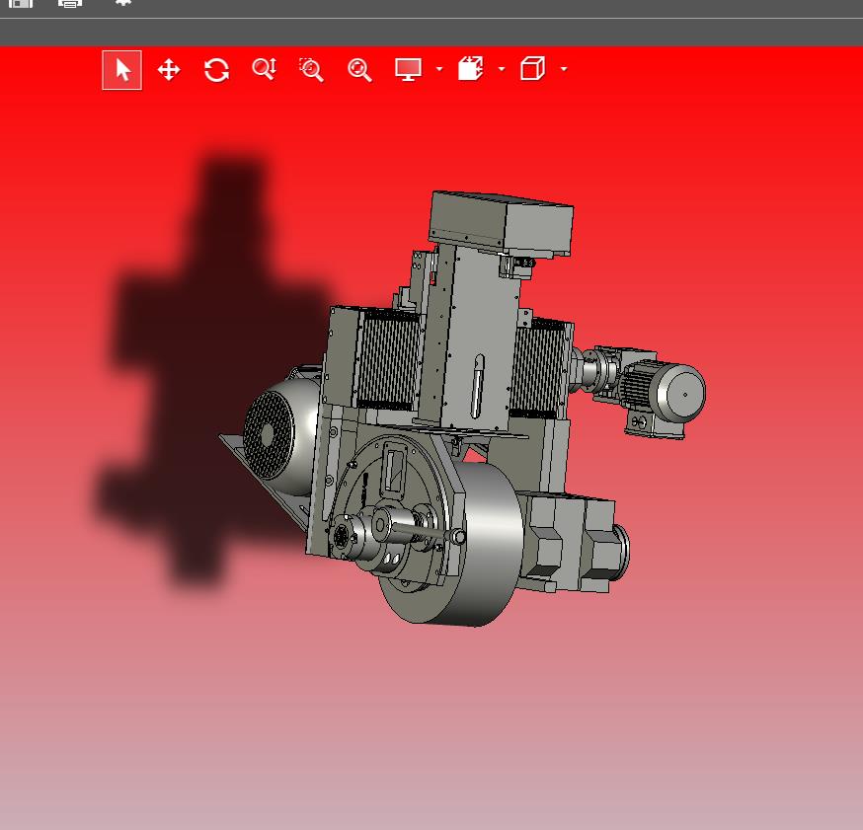Click the 3D machine assembly model
This screenshot has height=830, width=863.
tap(462, 410)
